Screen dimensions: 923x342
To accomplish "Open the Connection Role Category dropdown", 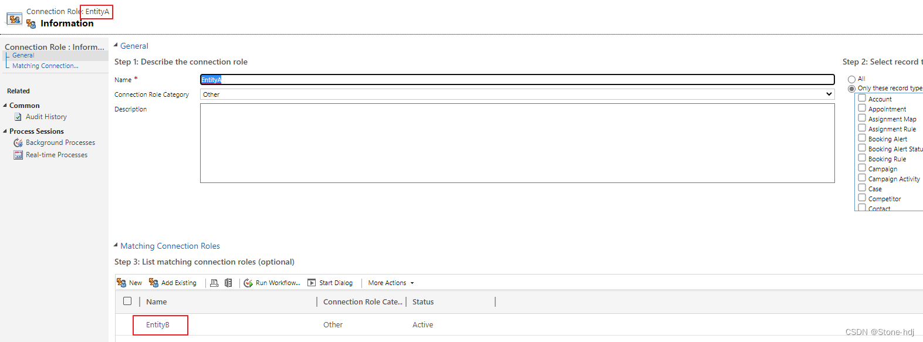I will pos(518,94).
